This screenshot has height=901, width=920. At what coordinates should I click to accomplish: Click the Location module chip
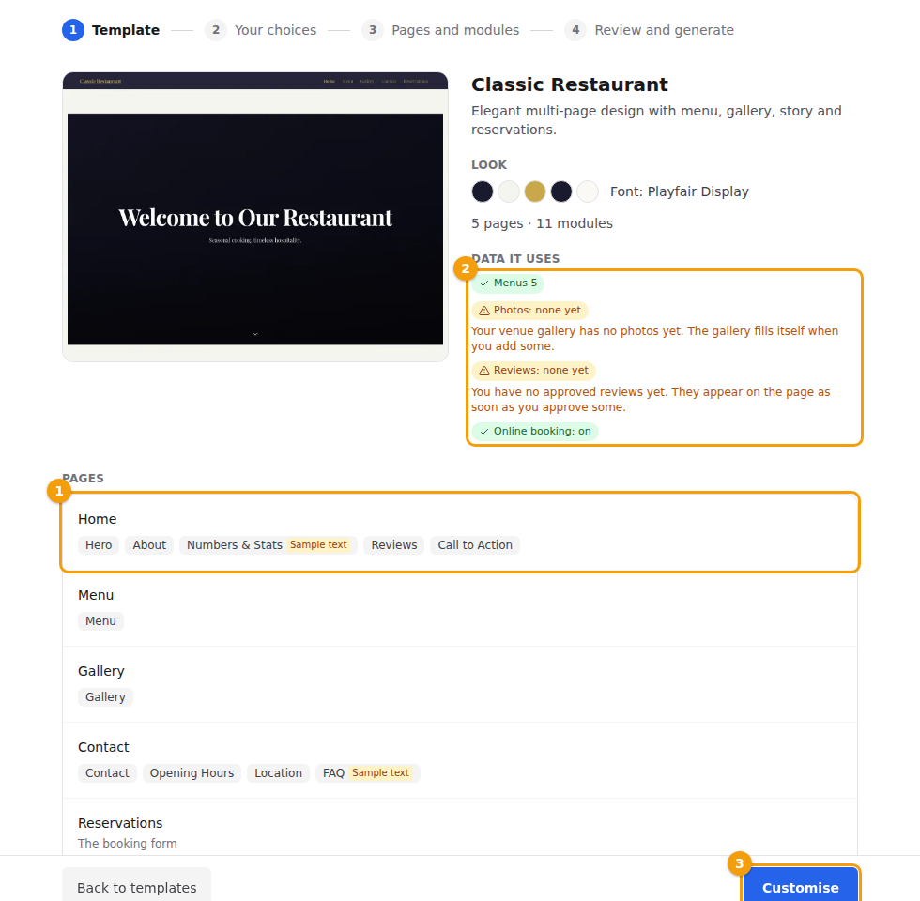pos(278,773)
